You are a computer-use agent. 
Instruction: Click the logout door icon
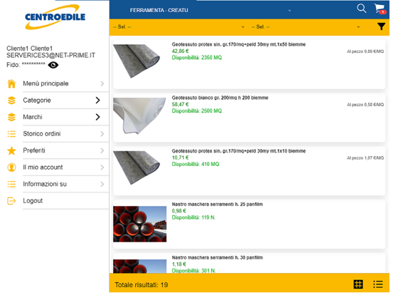pos(11,201)
